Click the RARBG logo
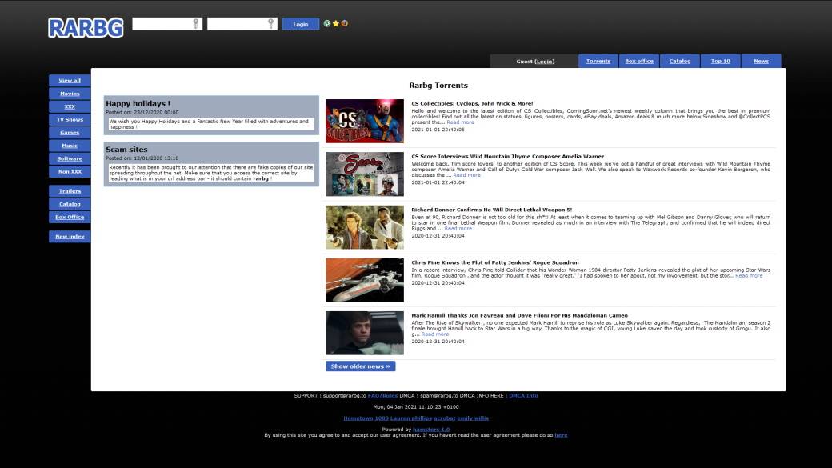Viewport: 832px width, 468px height. coord(86,28)
